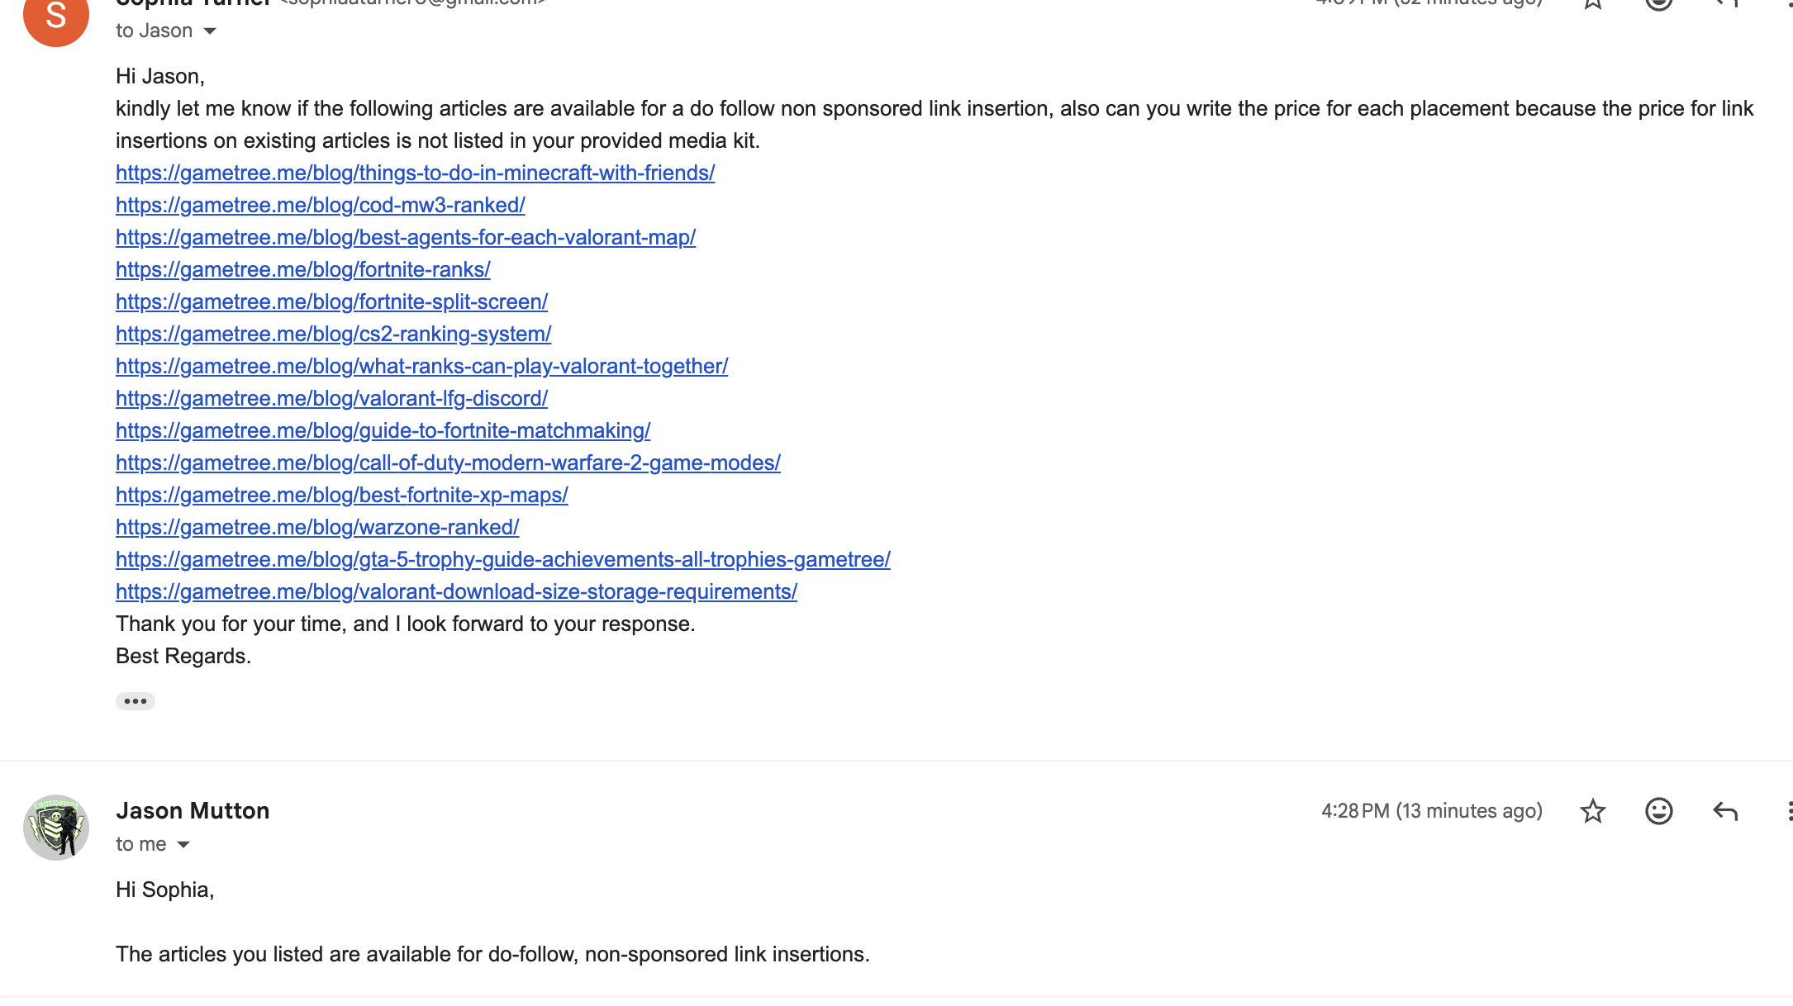Open the guide-to-fortnite-matchmaking link
This screenshot has width=1793, height=1006.
pos(383,430)
